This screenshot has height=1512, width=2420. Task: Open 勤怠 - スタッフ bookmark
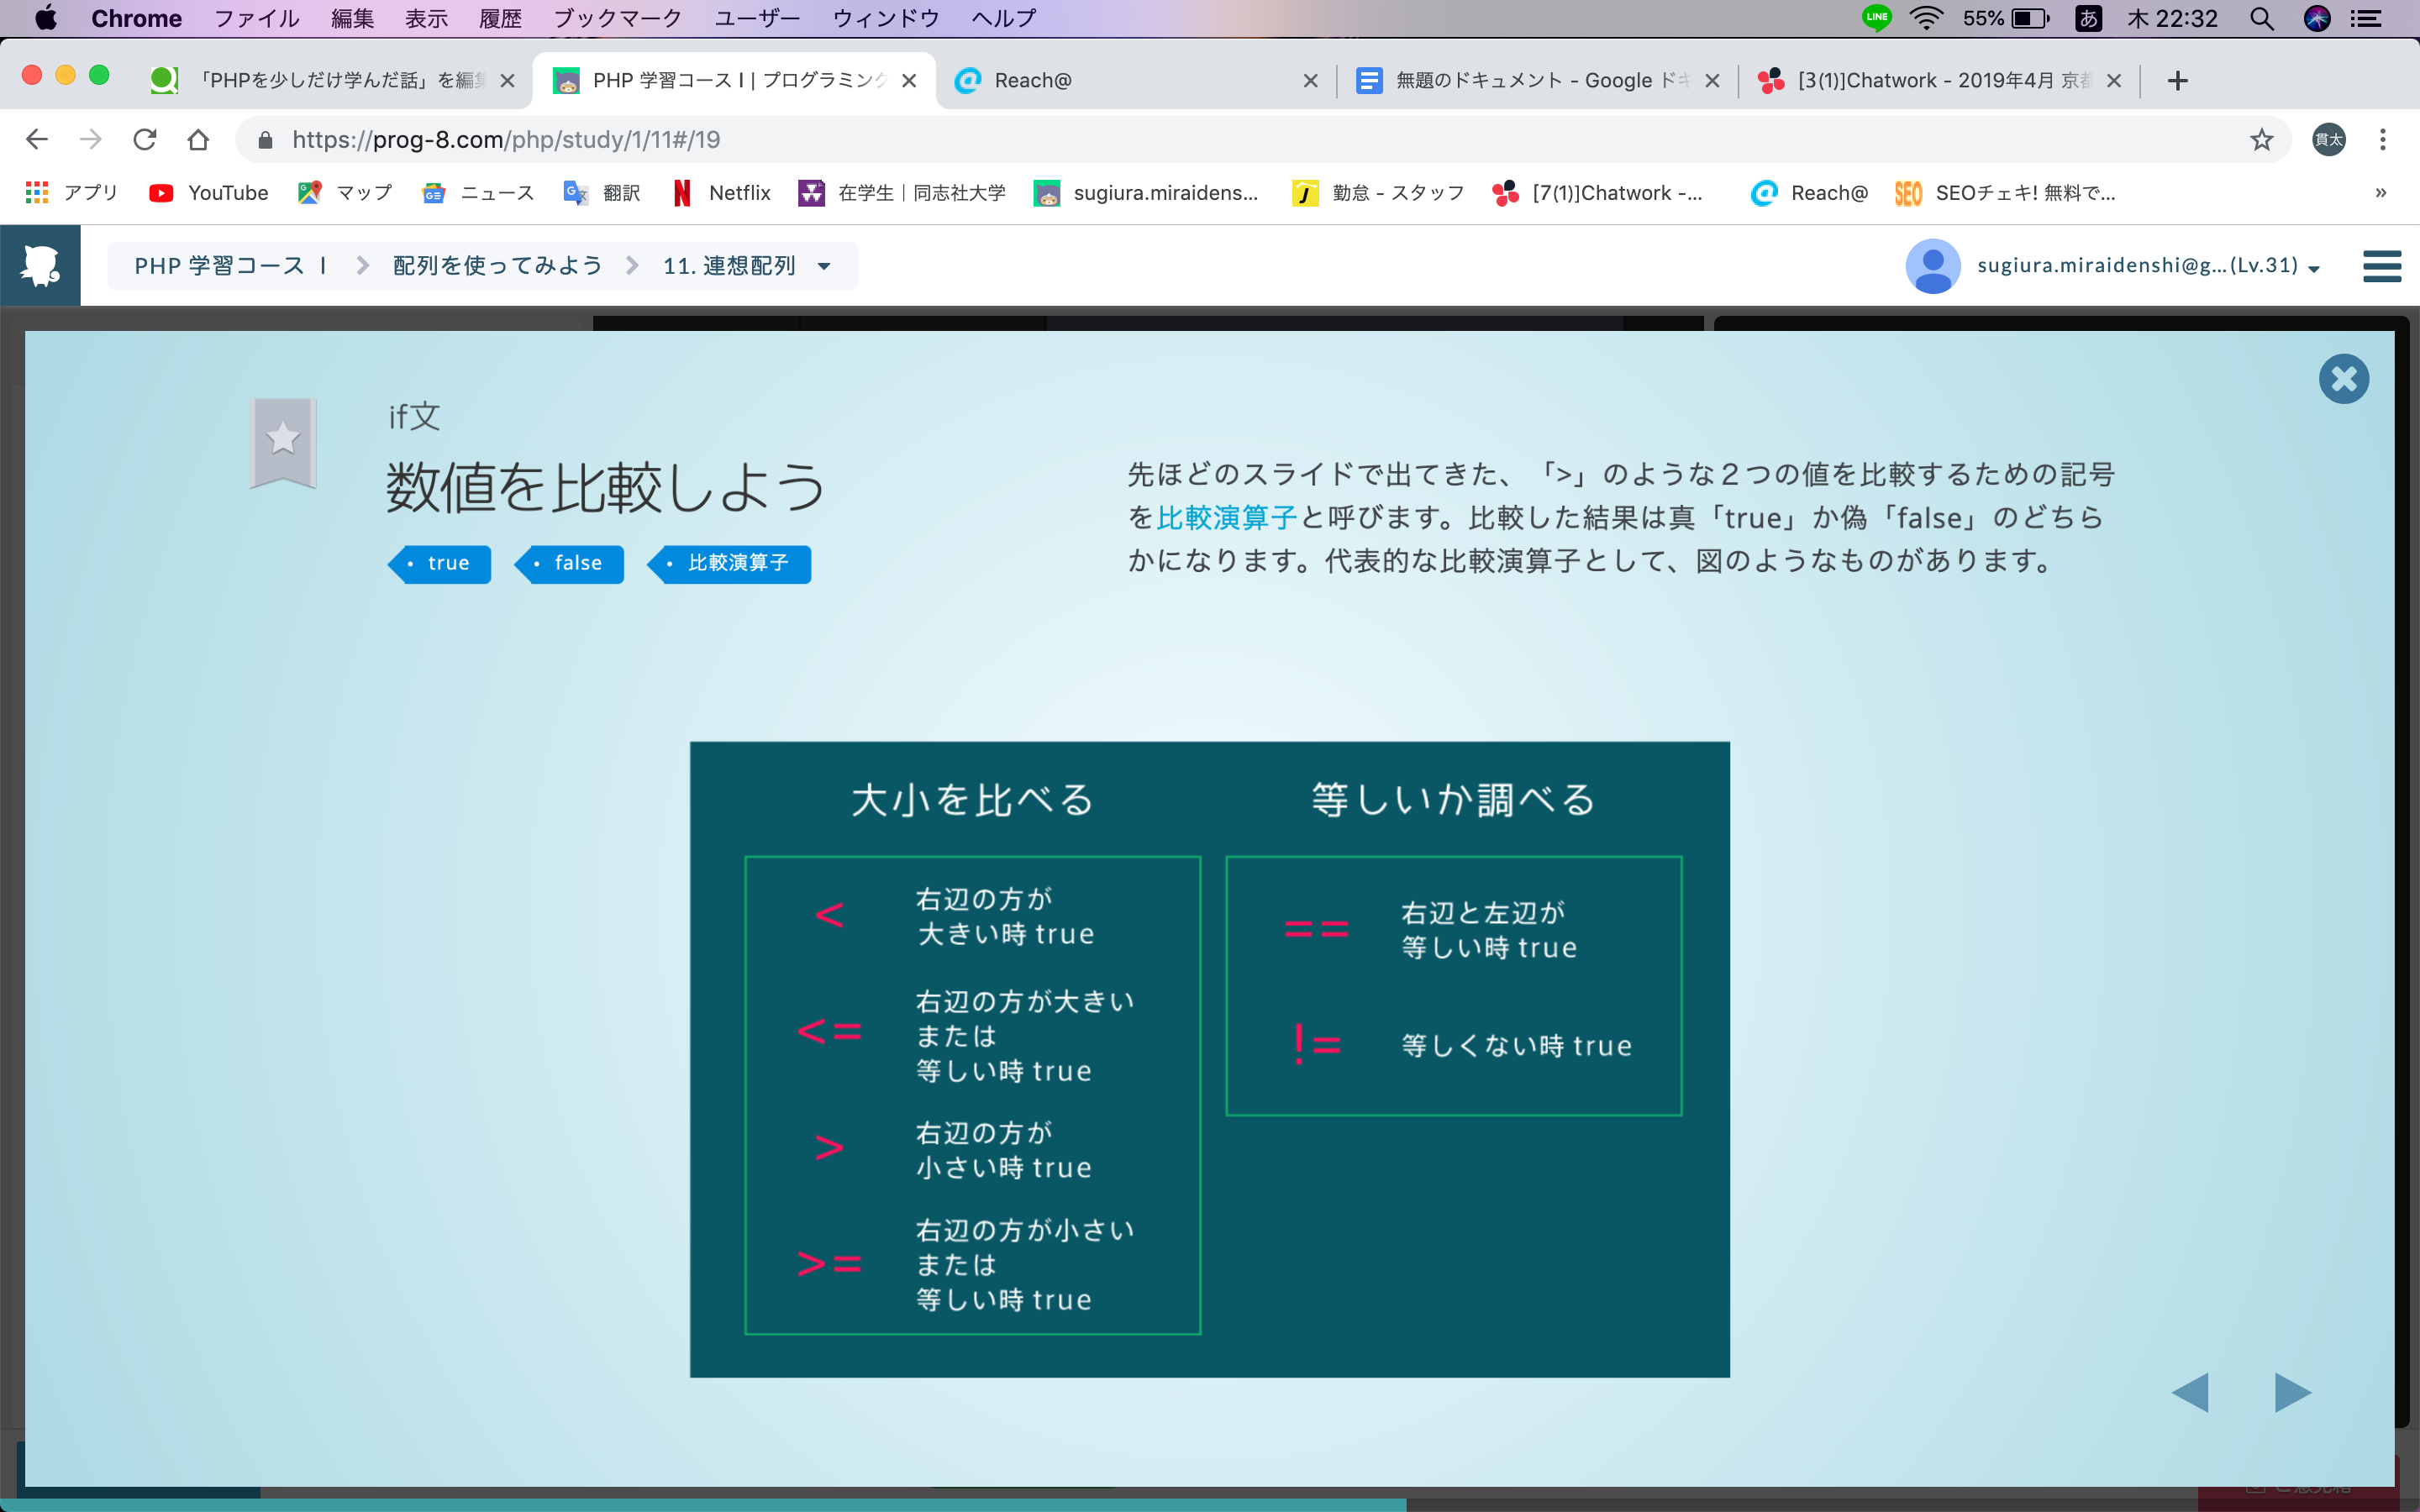coord(1378,193)
